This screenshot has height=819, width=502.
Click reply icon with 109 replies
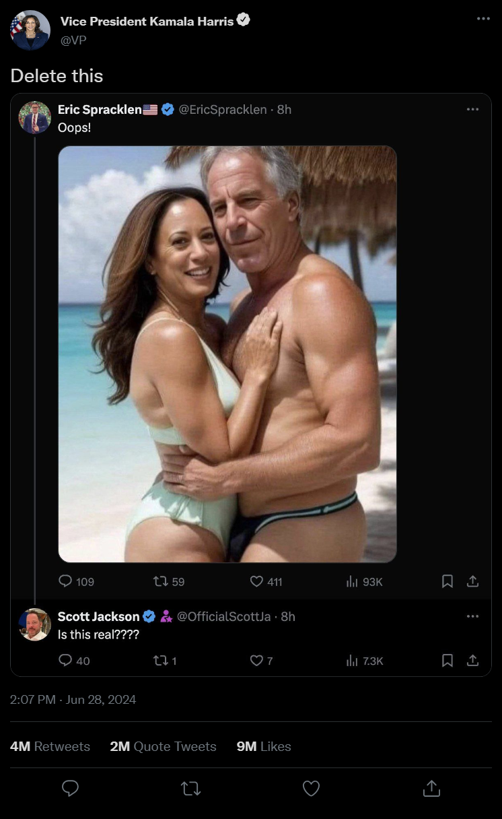click(66, 581)
